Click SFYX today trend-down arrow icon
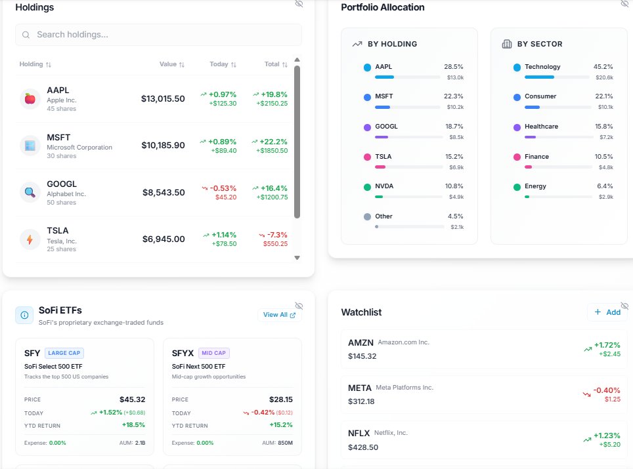The height and width of the screenshot is (469, 633). point(246,413)
